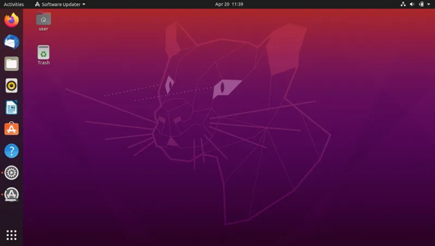Open the Files manager in dock
The width and height of the screenshot is (435, 246).
tap(11, 64)
